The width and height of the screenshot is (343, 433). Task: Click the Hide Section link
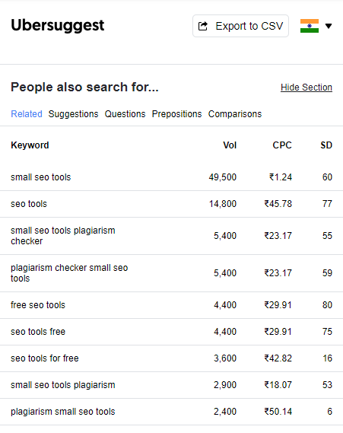coord(306,88)
